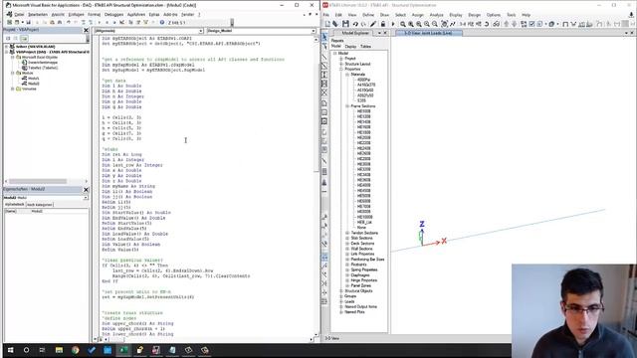Open ETABS set display options checkbox icon
Image resolution: width=637 pixels, height=358 pixels.
coord(531,24)
